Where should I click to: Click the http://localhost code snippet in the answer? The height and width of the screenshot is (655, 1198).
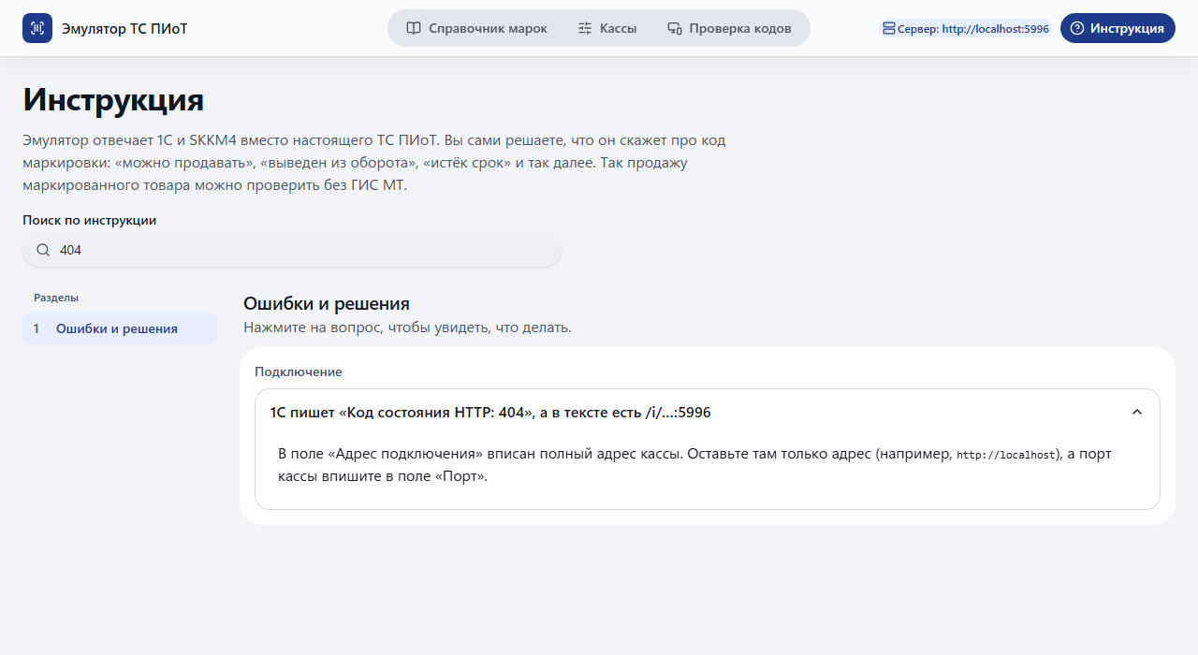pos(1007,455)
